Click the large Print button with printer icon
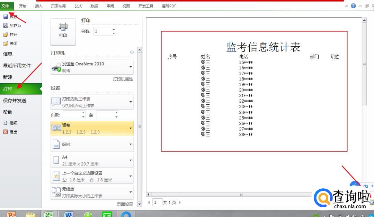Viewport: 374px width, 217px height. tap(63, 31)
